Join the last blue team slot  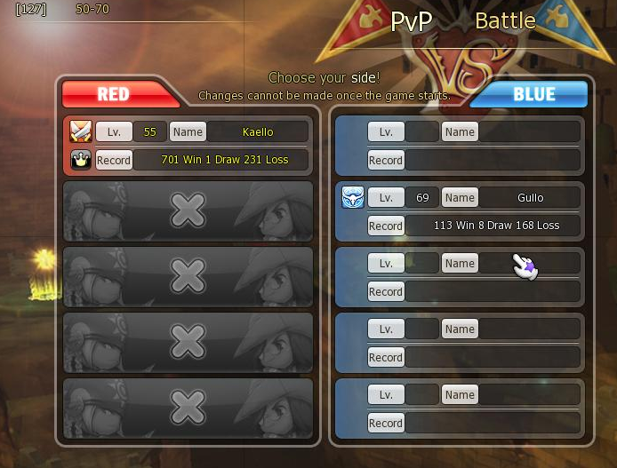pyautogui.click(x=460, y=409)
